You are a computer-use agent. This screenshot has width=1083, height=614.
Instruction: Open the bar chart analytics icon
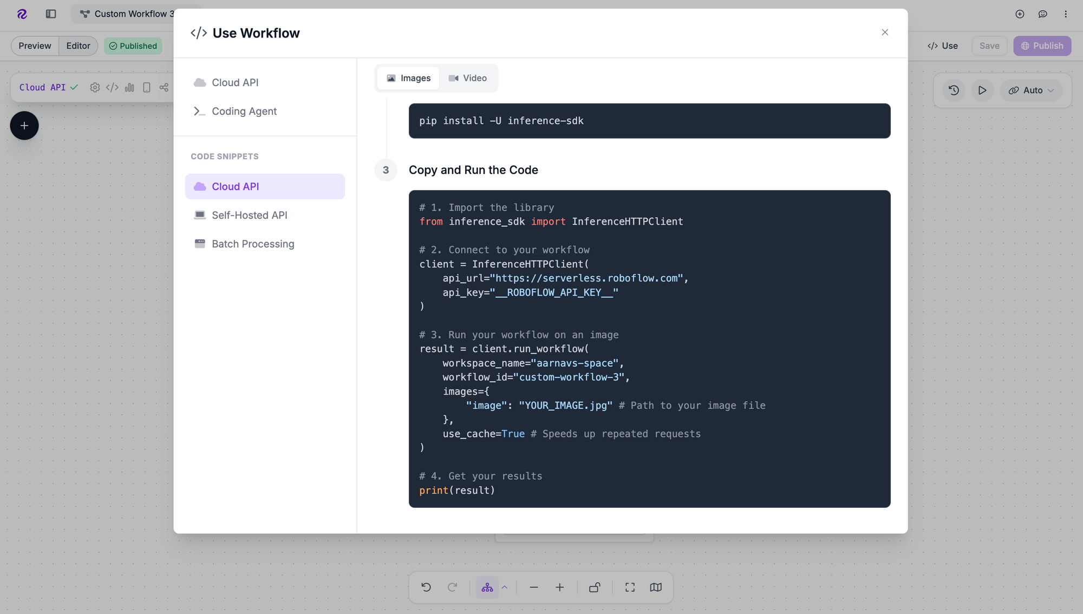[x=129, y=87]
